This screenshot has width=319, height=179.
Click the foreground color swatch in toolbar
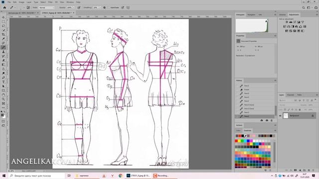click(2, 115)
